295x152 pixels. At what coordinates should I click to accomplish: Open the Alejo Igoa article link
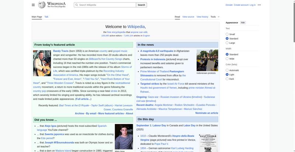(x=51, y=126)
